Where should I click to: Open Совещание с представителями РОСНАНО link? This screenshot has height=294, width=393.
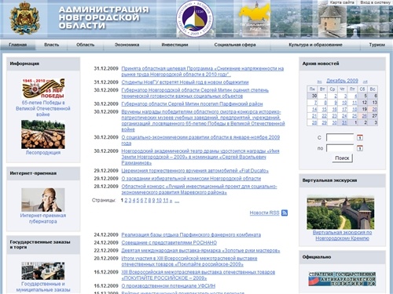pos(169,243)
